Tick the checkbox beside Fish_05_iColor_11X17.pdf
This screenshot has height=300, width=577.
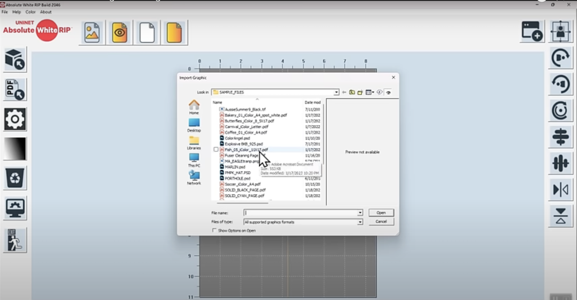[x=216, y=149]
